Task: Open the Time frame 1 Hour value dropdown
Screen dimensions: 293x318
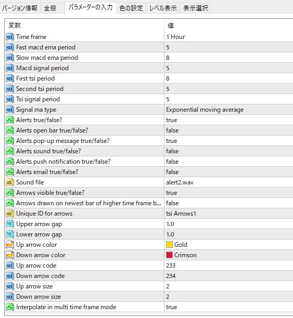Action: tap(228, 37)
